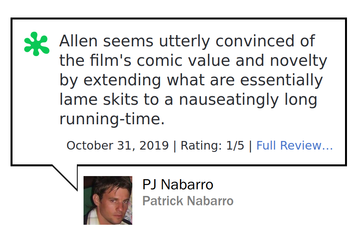Screen dimensions: 354x238
Task: Click the word Allen starting the review
Action: click(x=78, y=41)
